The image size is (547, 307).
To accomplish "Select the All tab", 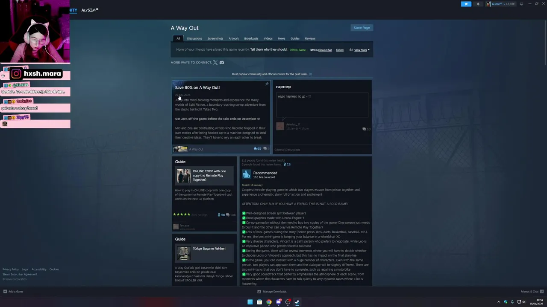I will pyautogui.click(x=178, y=38).
